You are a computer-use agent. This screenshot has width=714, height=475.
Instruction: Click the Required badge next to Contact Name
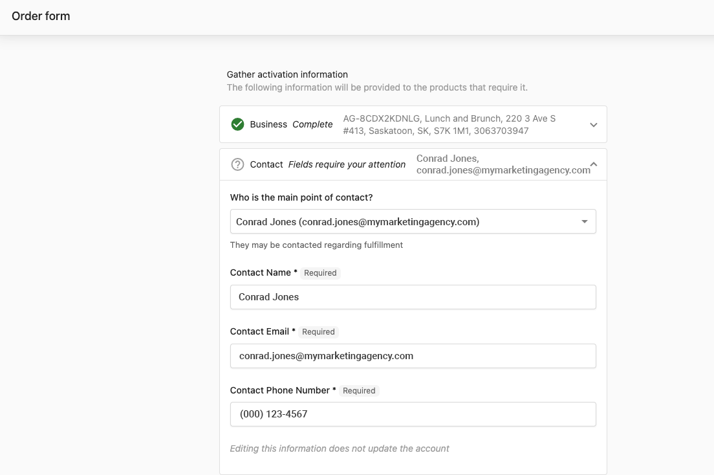pyautogui.click(x=320, y=273)
